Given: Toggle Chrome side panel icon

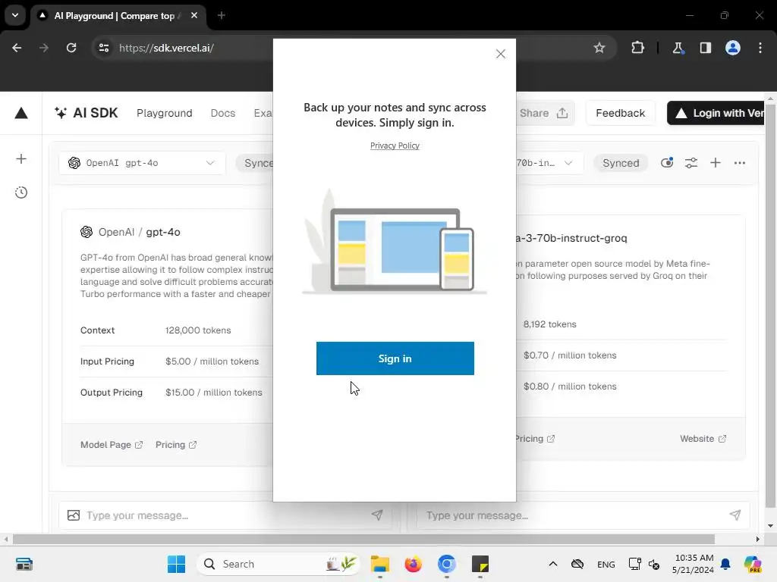Looking at the screenshot, I should click(x=705, y=48).
